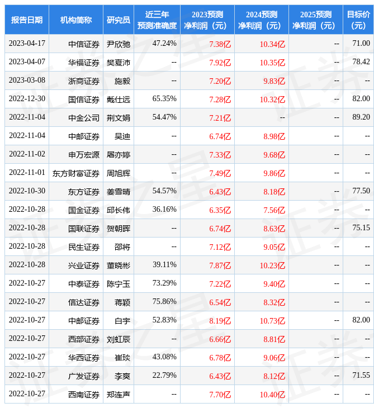This screenshot has height=408, width=374.
Task: Click 2024 forecast value 10.40亿
Action: coord(272,395)
